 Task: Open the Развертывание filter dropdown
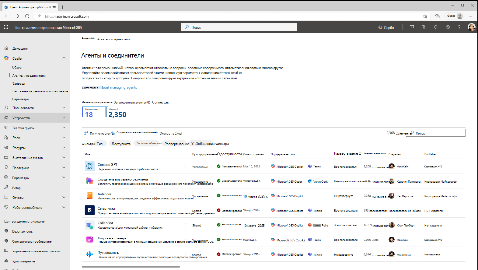[177, 144]
